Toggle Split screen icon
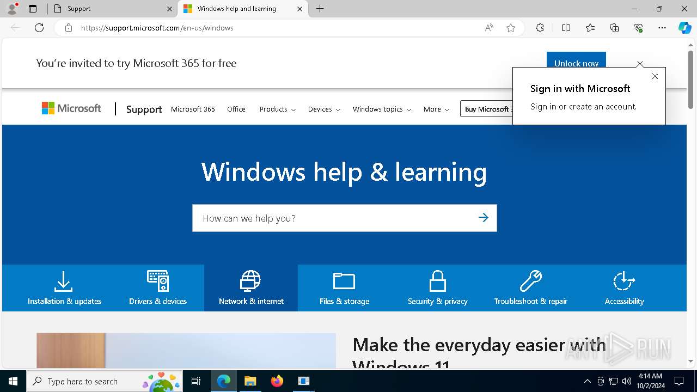697x392 pixels. coord(566,28)
